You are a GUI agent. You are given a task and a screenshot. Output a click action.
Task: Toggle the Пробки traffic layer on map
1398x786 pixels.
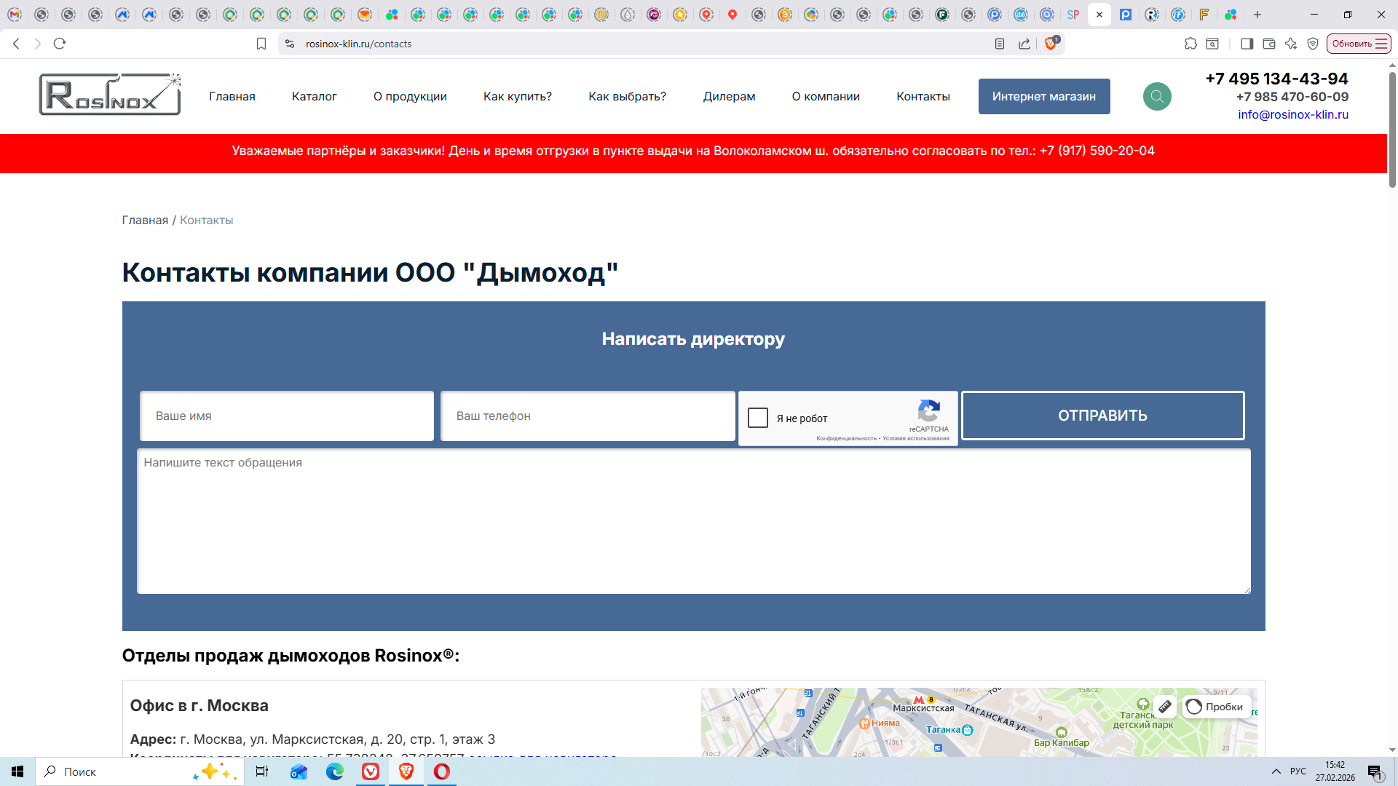(x=1216, y=707)
